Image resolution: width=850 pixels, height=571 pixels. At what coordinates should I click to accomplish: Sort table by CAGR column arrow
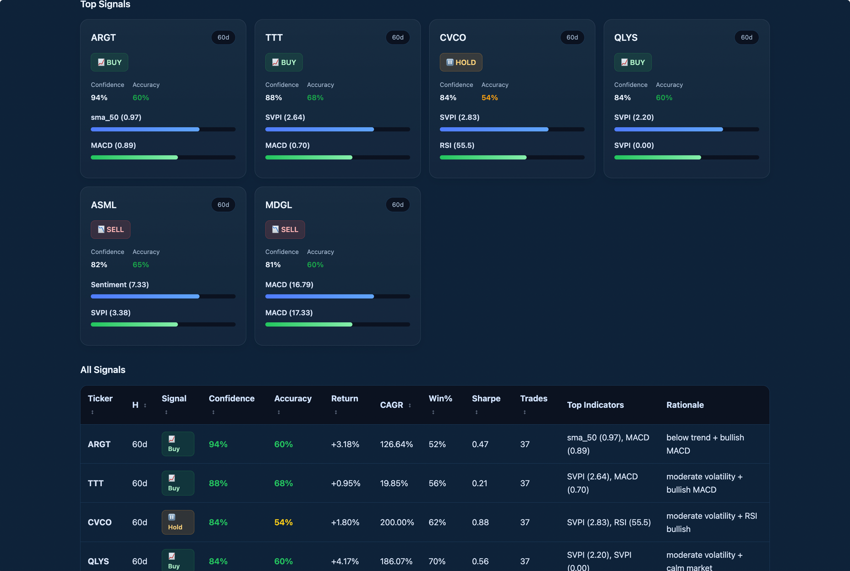409,405
